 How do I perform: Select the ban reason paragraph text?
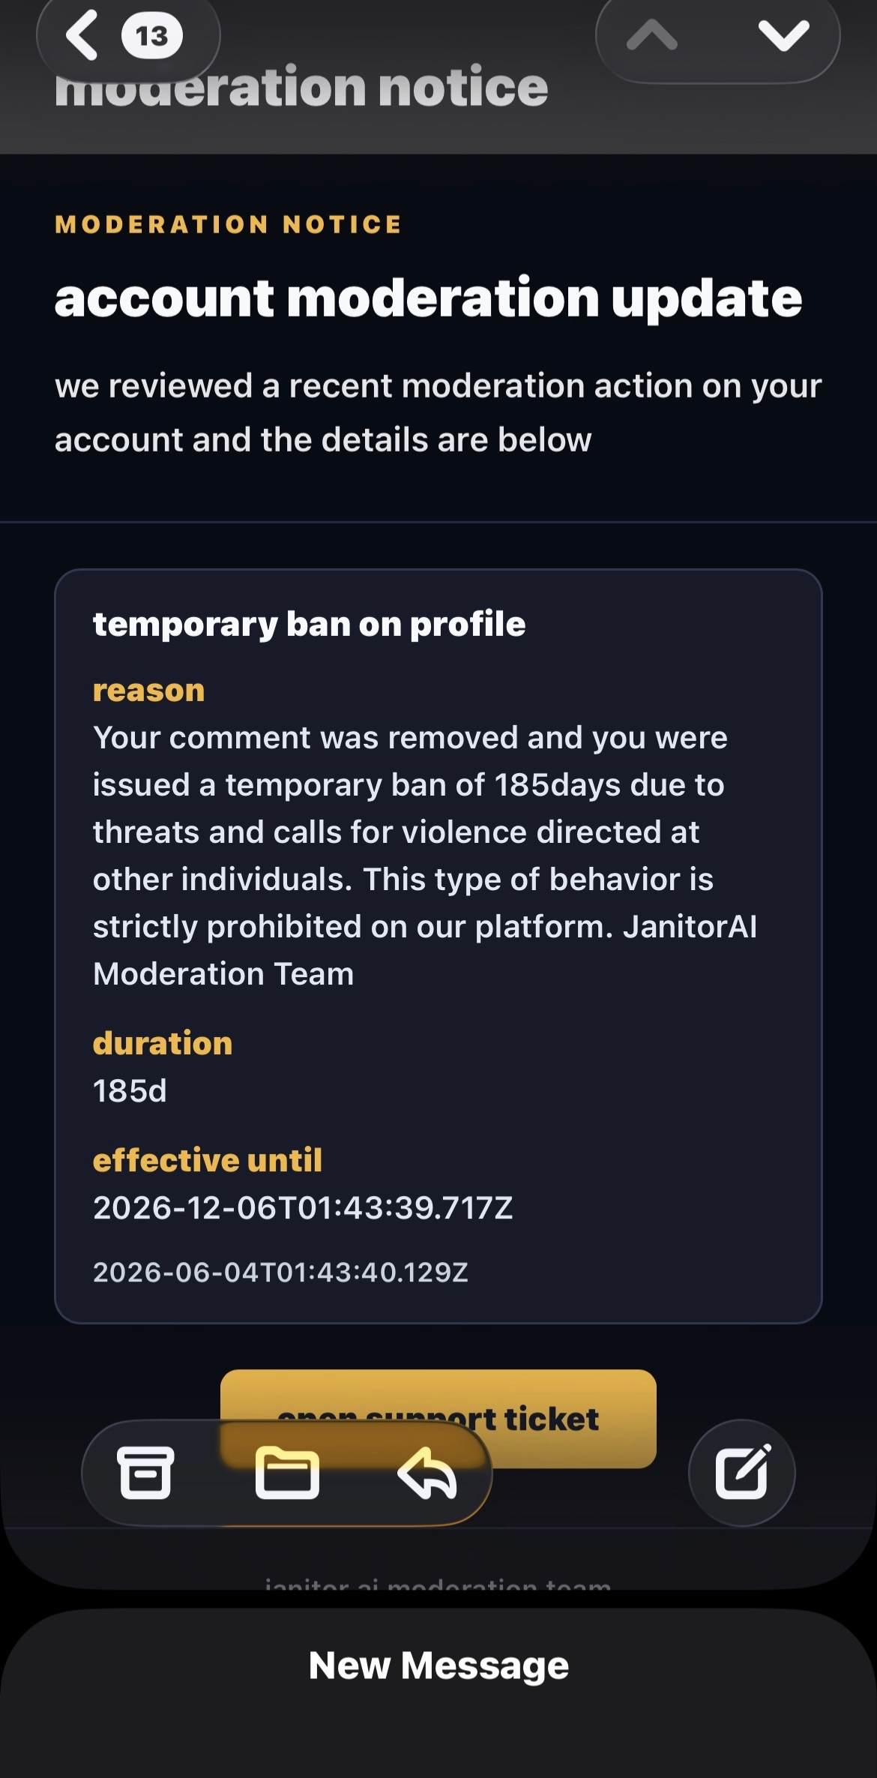click(424, 856)
